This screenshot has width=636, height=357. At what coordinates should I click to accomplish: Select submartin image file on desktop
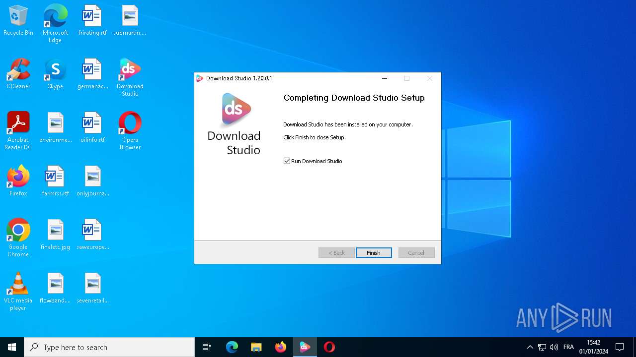coord(130,21)
